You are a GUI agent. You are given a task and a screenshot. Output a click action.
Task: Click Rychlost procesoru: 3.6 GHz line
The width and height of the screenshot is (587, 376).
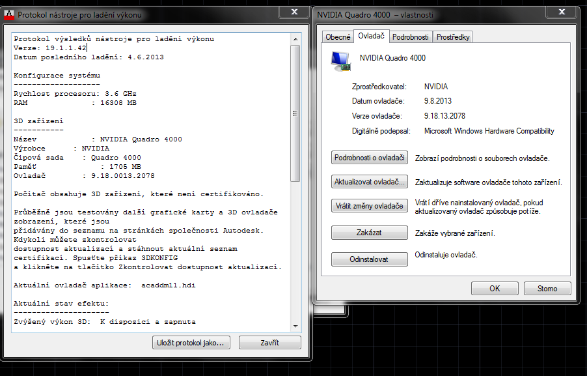click(x=75, y=94)
